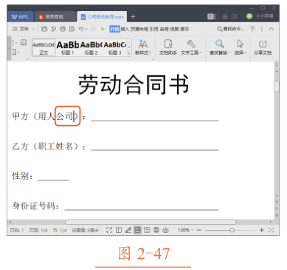
Task: Click the fullscreen icon in status bar
Action: pyautogui.click(x=109, y=230)
